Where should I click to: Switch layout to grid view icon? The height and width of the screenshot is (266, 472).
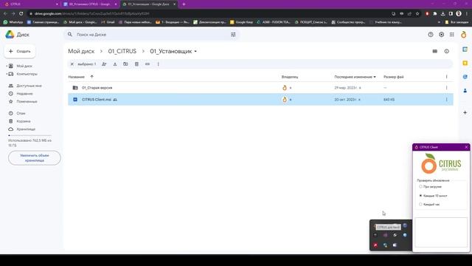434,51
